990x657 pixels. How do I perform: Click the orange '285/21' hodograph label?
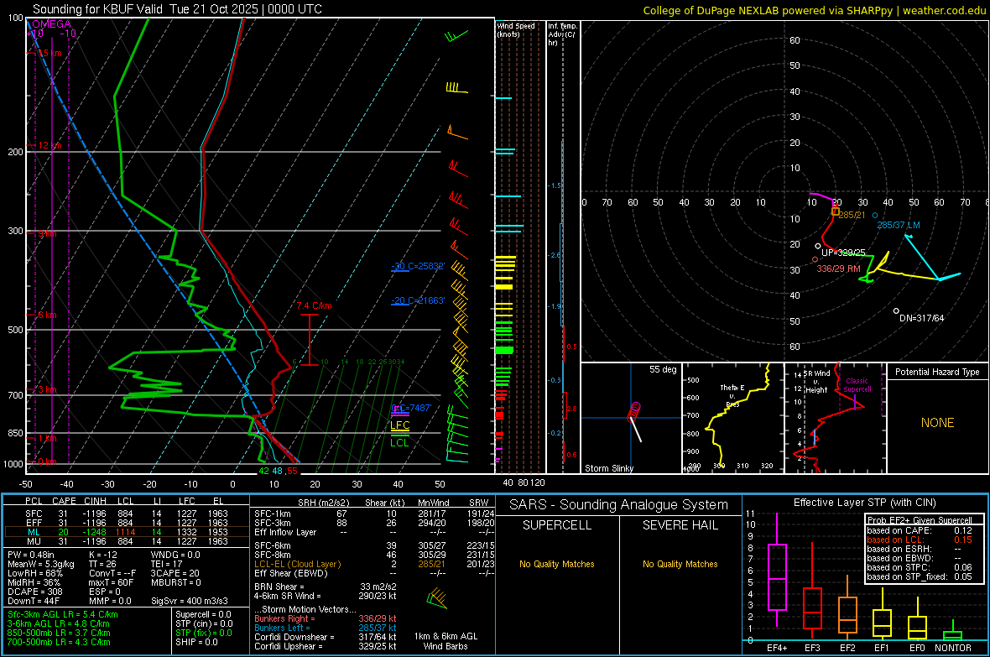(x=851, y=216)
